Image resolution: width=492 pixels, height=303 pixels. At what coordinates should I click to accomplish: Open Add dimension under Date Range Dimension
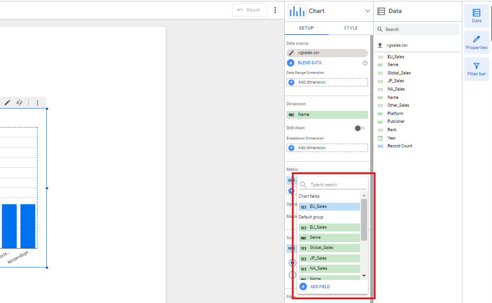click(327, 82)
